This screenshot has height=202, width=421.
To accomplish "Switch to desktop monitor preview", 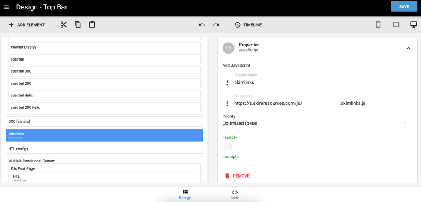I will tap(413, 25).
